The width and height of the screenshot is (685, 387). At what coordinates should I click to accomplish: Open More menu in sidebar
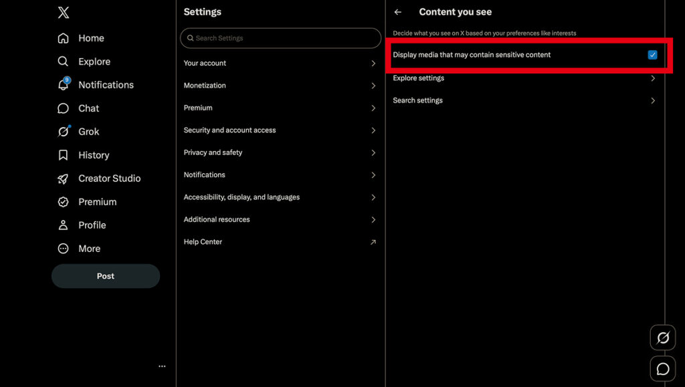pos(80,249)
